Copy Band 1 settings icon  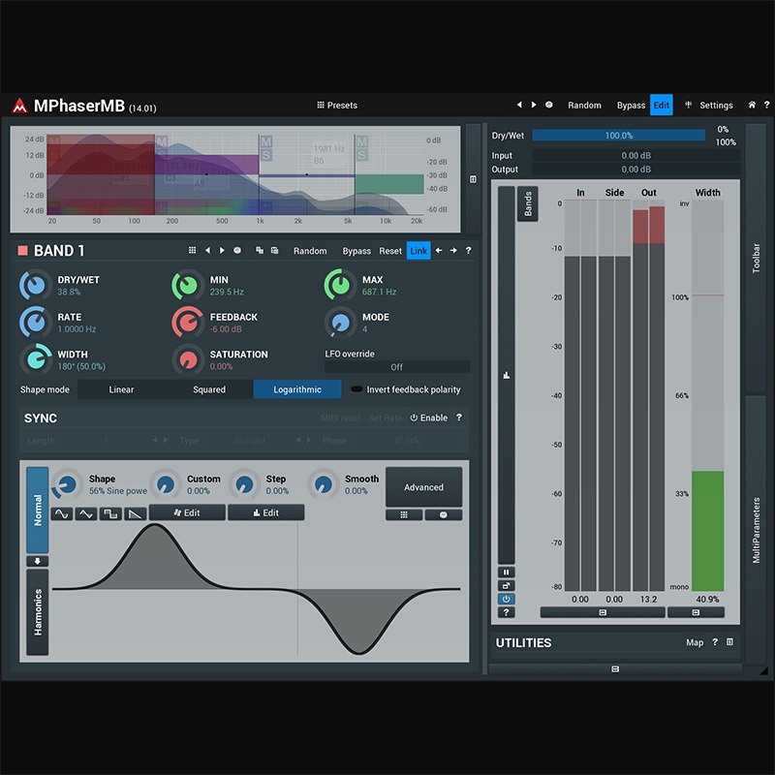(260, 251)
